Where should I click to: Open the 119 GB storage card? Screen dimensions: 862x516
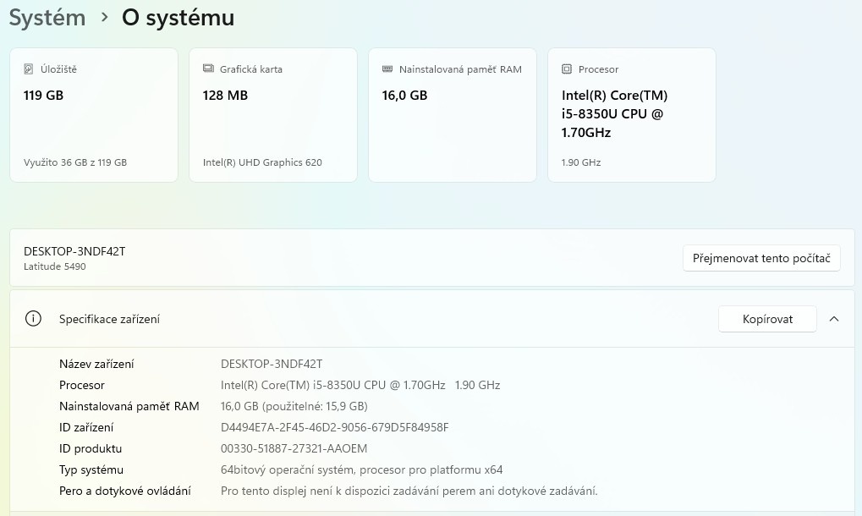93,114
